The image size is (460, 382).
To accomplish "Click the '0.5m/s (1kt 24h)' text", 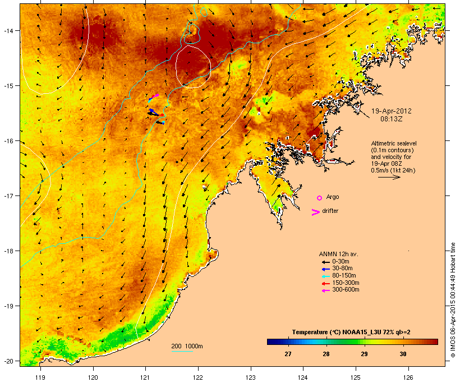I will [393, 170].
